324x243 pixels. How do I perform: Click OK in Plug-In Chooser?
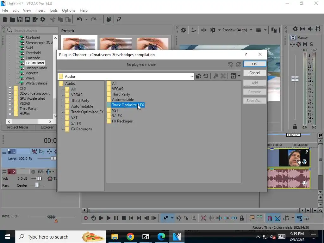point(255,64)
